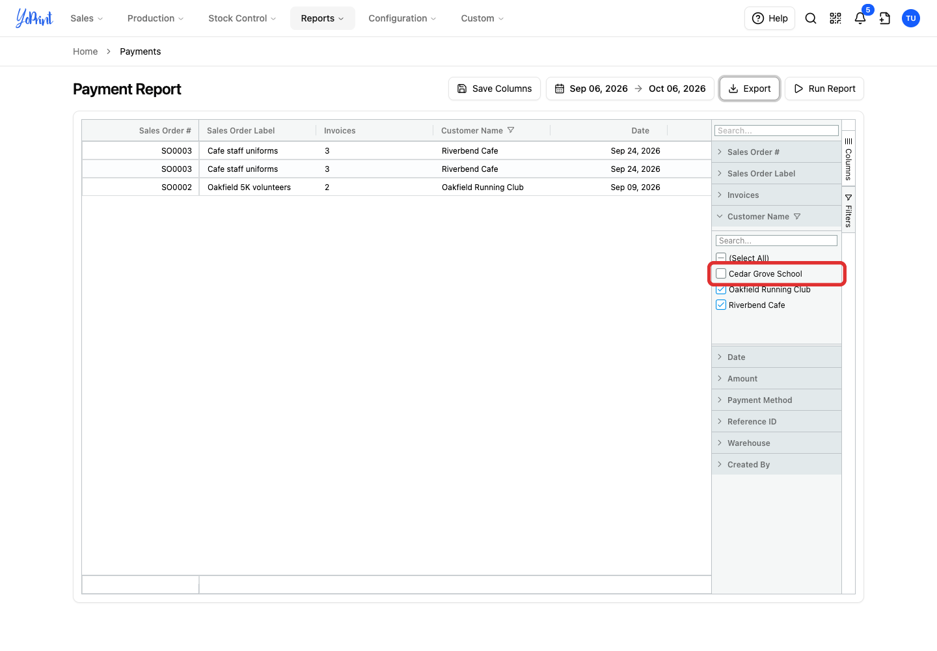This screenshot has height=651, width=937.
Task: Expand the Reference ID filter
Action: pyautogui.click(x=776, y=422)
